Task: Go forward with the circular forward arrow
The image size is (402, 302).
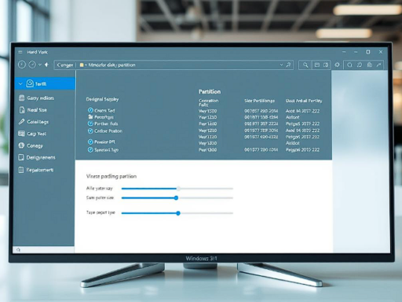Action: tap(32, 64)
